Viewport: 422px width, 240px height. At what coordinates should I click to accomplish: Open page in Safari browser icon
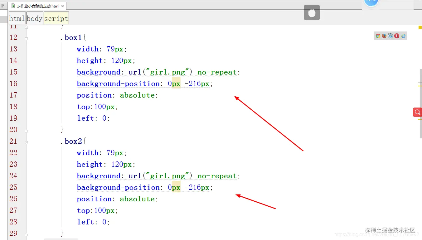(x=390, y=36)
